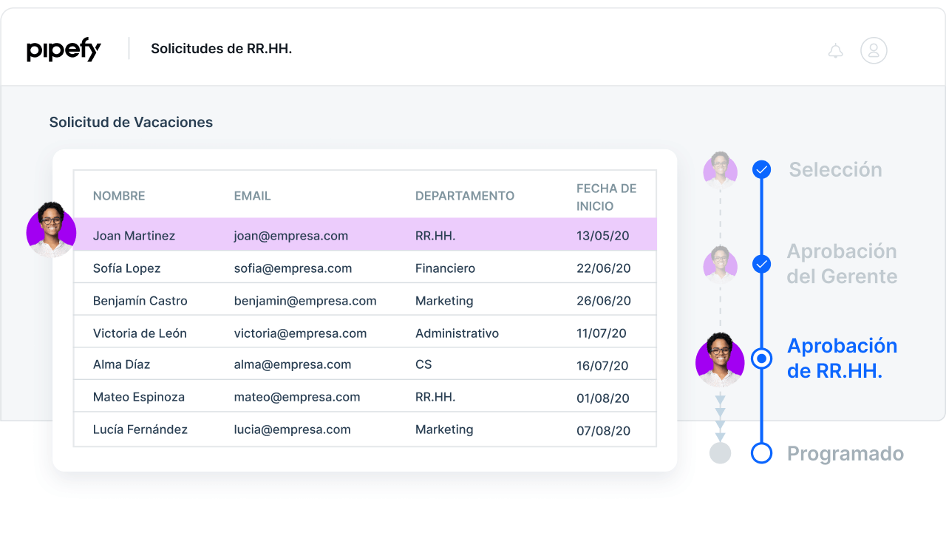This screenshot has height=547, width=946.
Task: Select the Aprobación de RR.HH. radio marker
Action: [761, 359]
